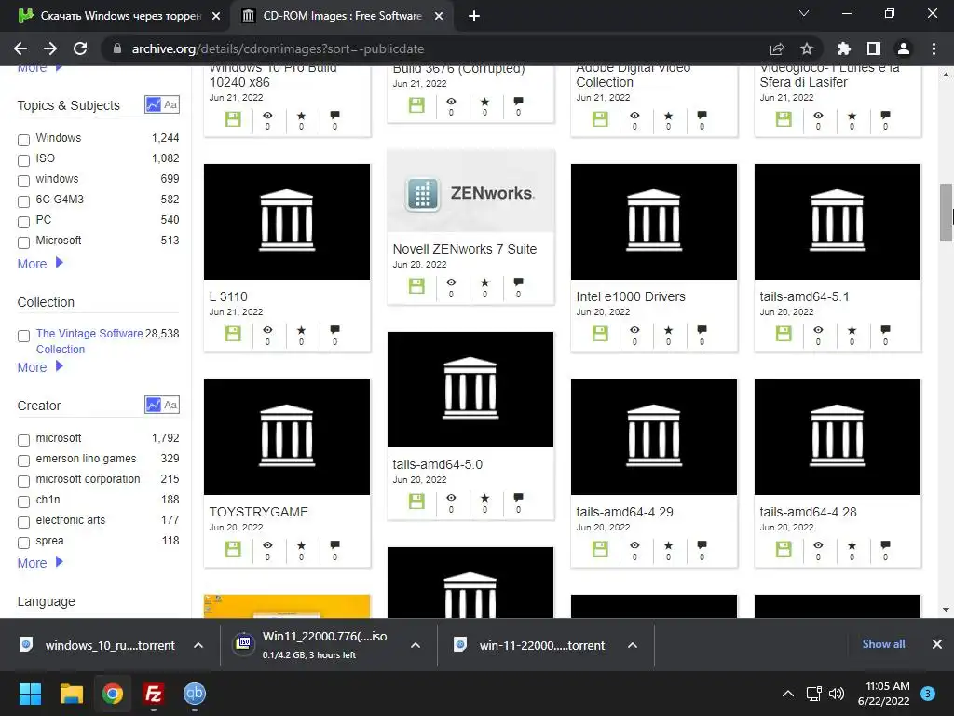Open Chrome's three-dot menu

click(934, 48)
